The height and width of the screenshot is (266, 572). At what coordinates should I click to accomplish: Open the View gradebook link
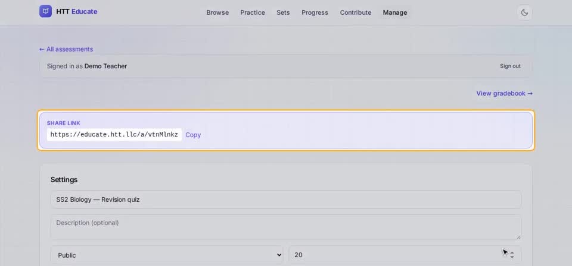coord(504,93)
